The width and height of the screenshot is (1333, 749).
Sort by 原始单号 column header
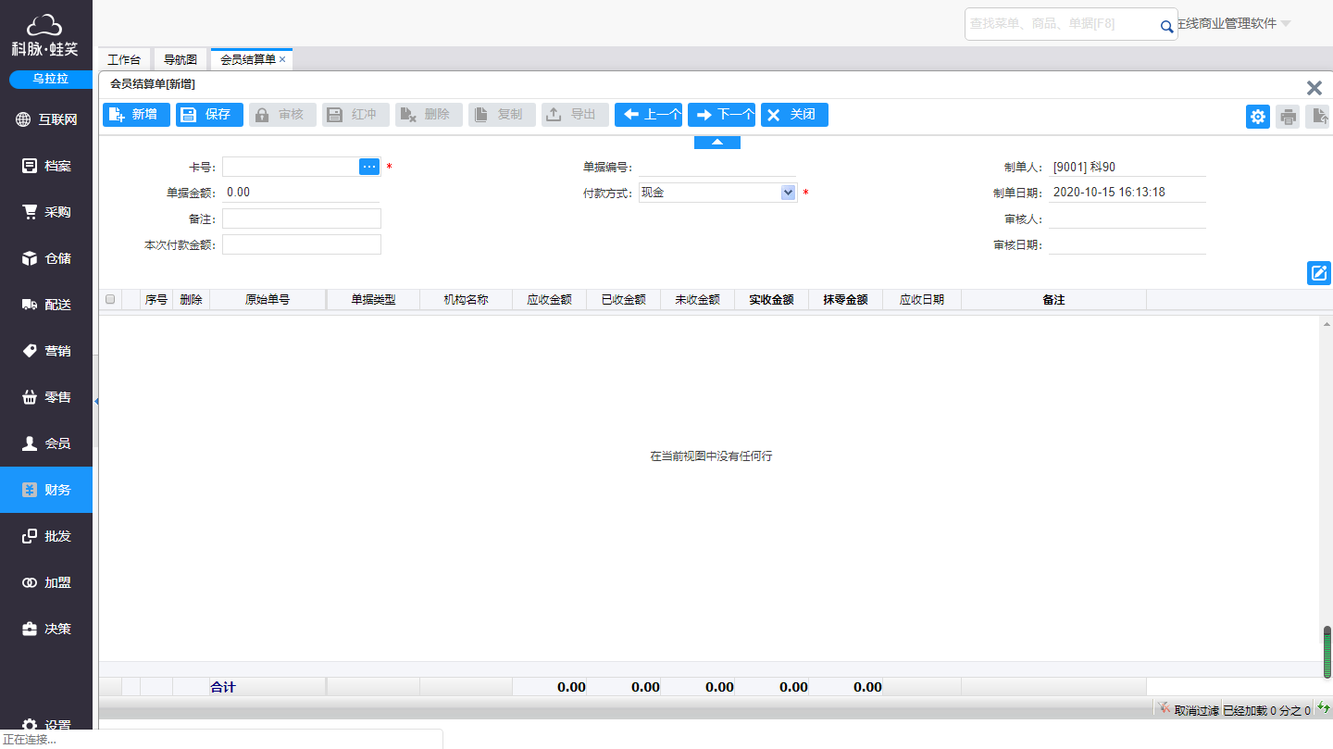(268, 300)
